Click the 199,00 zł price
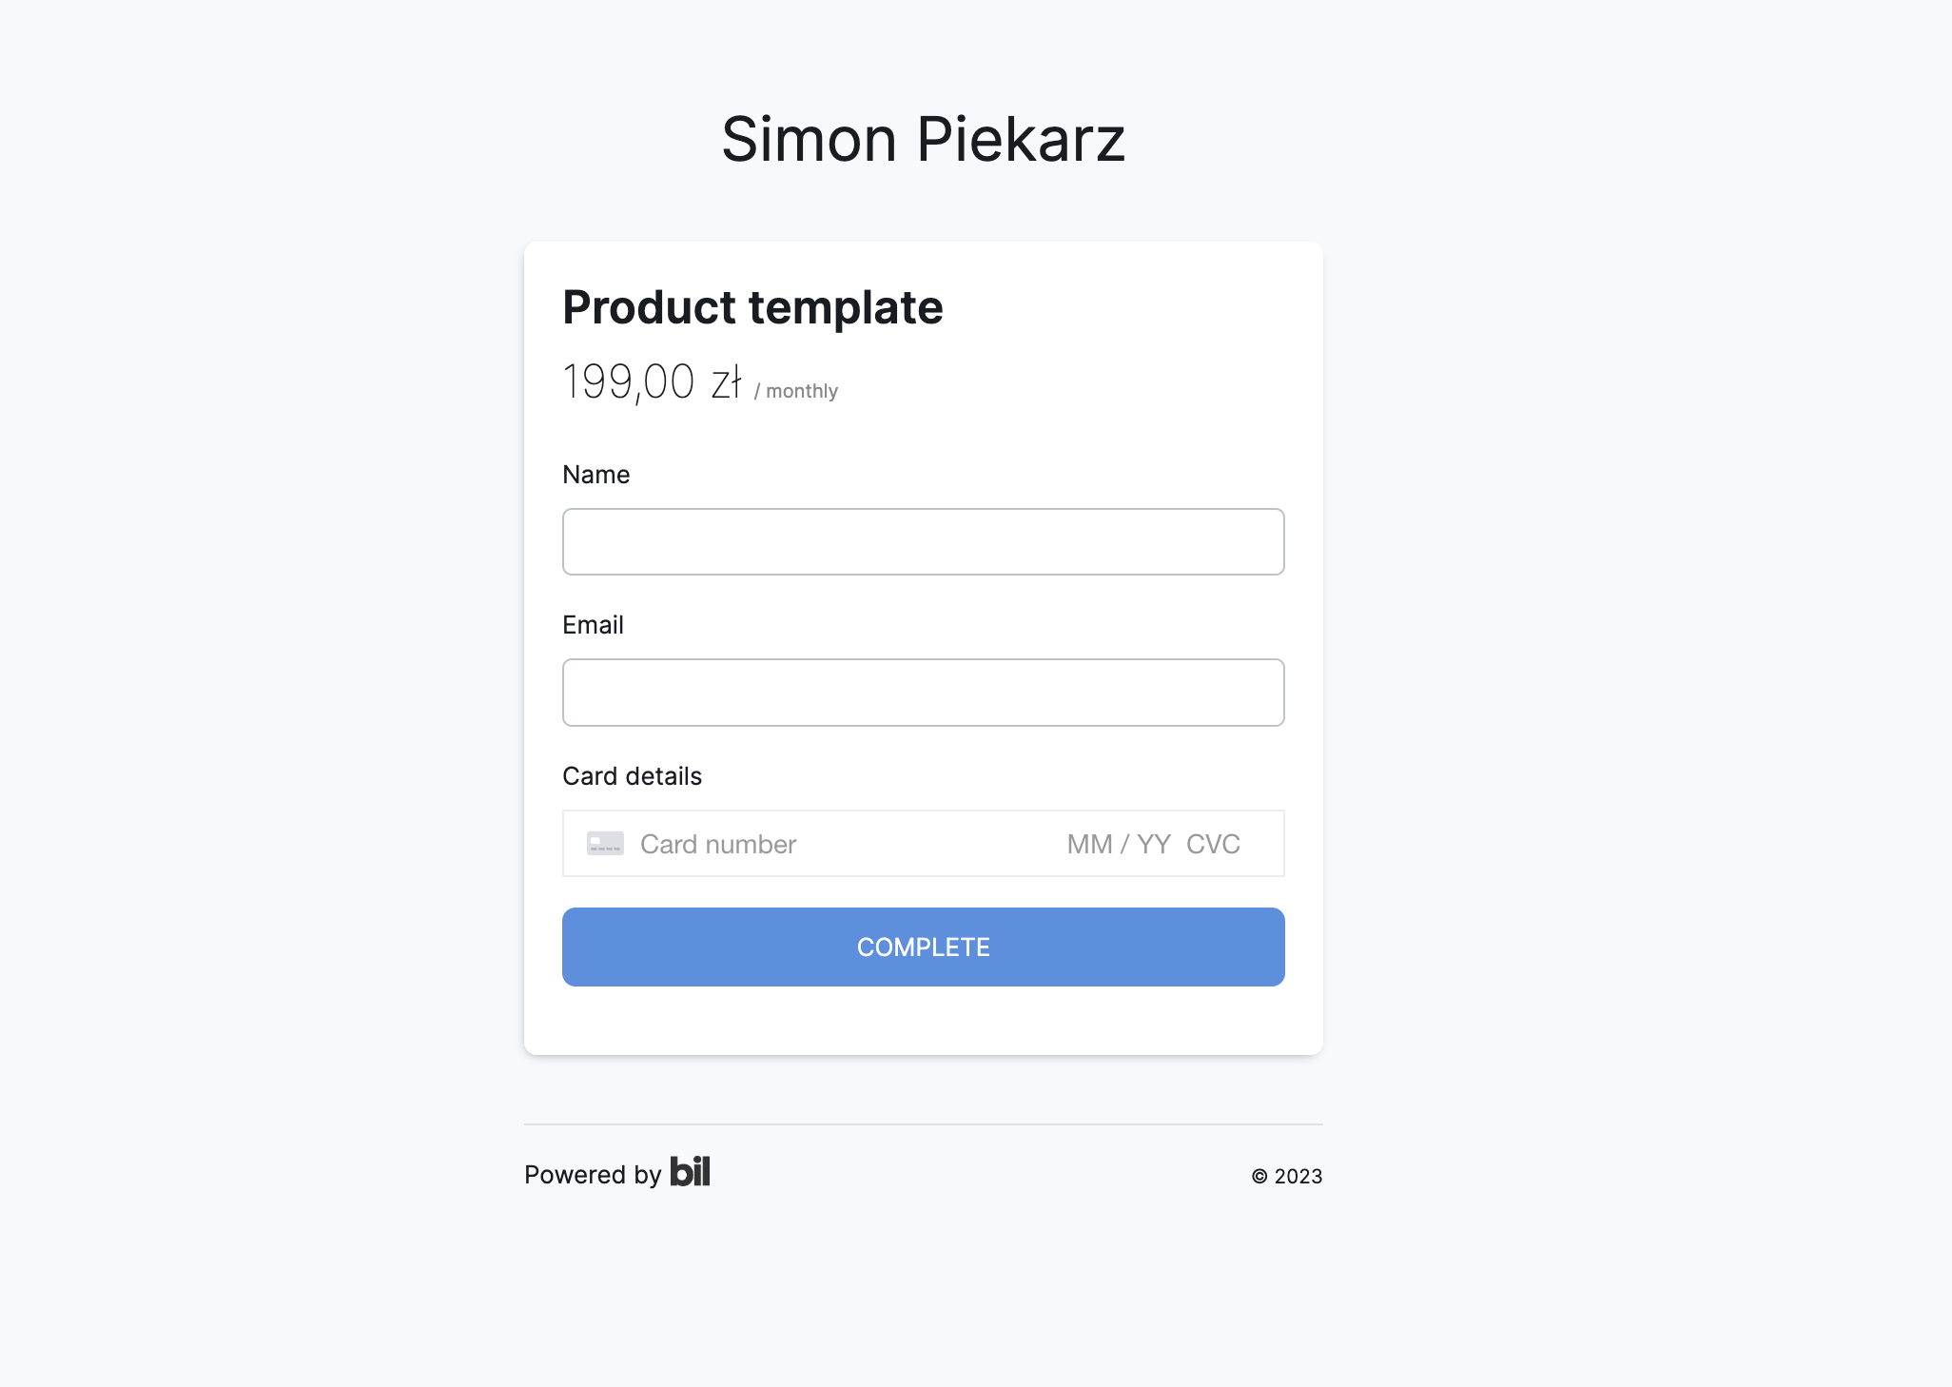 [652, 382]
